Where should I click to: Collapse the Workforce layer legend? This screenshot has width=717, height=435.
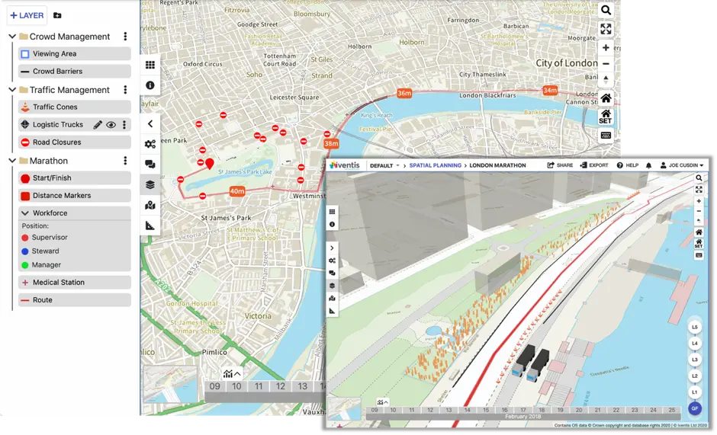point(25,213)
